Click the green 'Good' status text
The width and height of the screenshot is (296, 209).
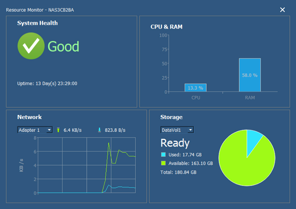pos(63,47)
